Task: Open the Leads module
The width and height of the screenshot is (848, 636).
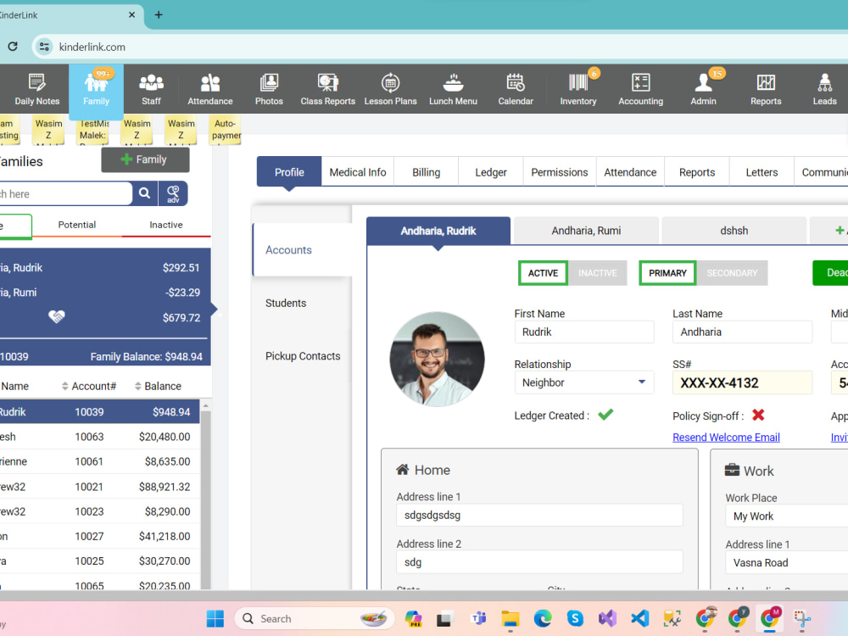Action: tap(825, 89)
